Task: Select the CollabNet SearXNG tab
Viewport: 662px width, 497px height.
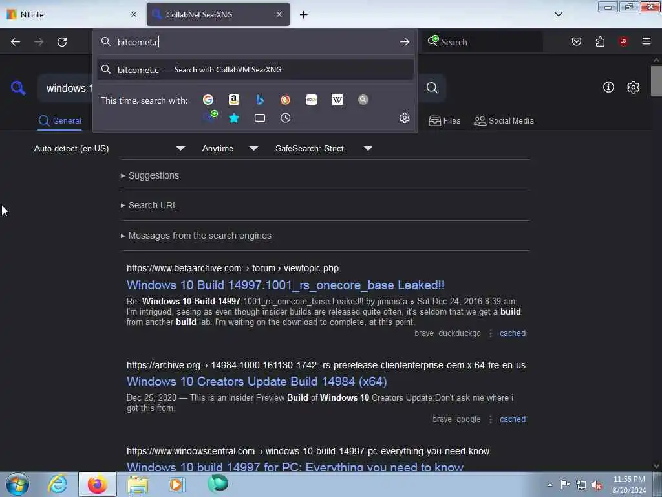Action: 218,14
